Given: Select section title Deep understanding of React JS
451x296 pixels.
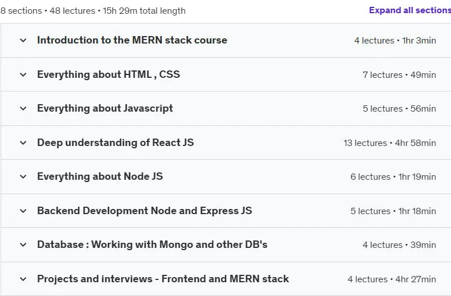Looking at the screenshot, I should (x=115, y=143).
